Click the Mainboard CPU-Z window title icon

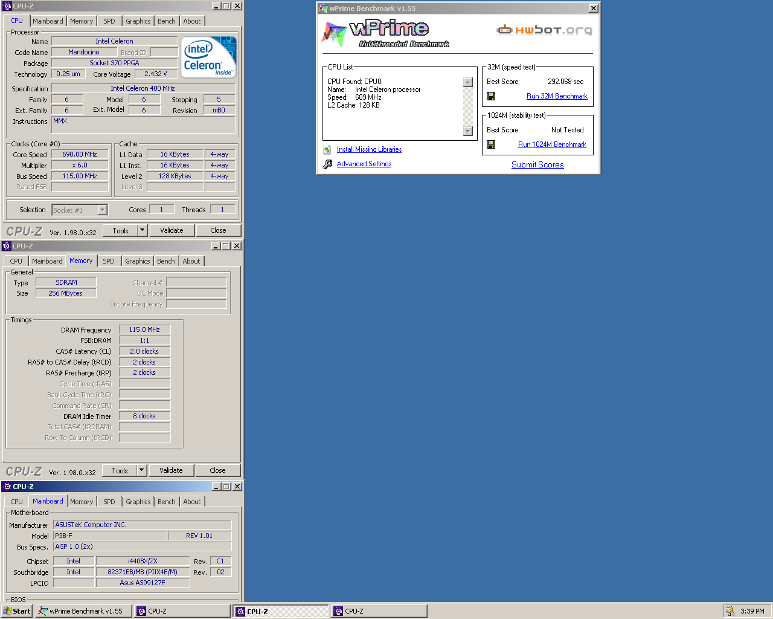coord(7,487)
